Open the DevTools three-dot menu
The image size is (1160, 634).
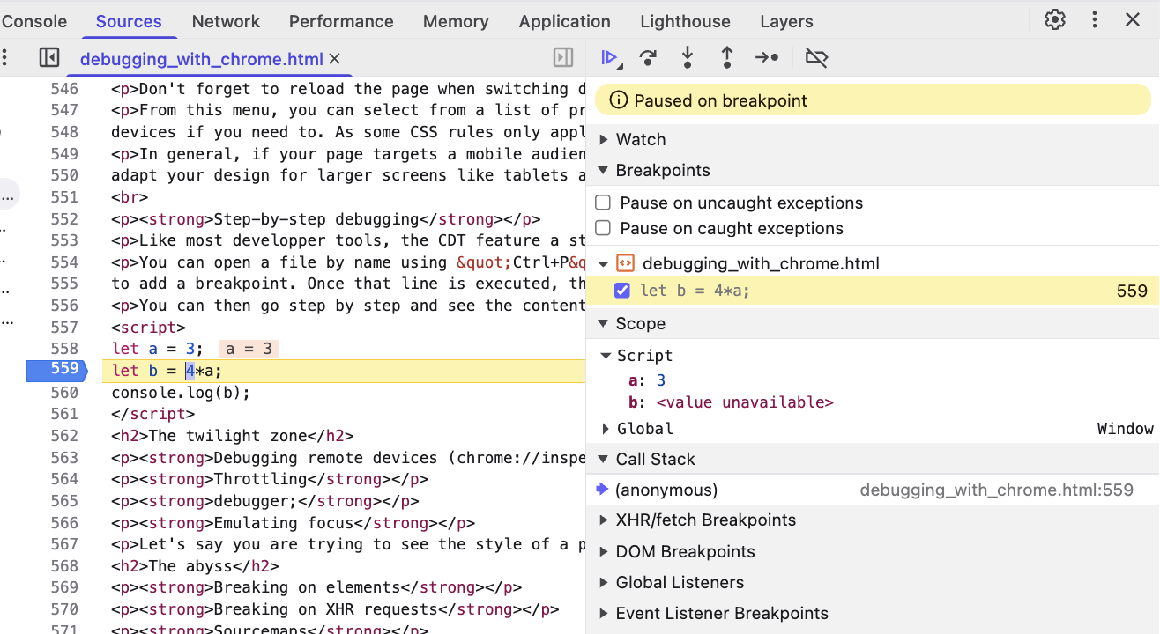(x=1095, y=20)
